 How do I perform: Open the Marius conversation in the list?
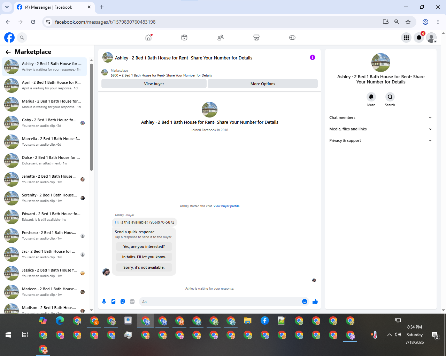click(x=45, y=104)
